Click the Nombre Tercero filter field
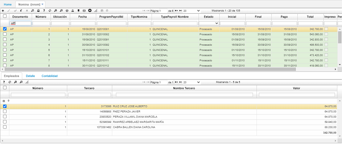This screenshot has width=342, height=144. (x=184, y=95)
